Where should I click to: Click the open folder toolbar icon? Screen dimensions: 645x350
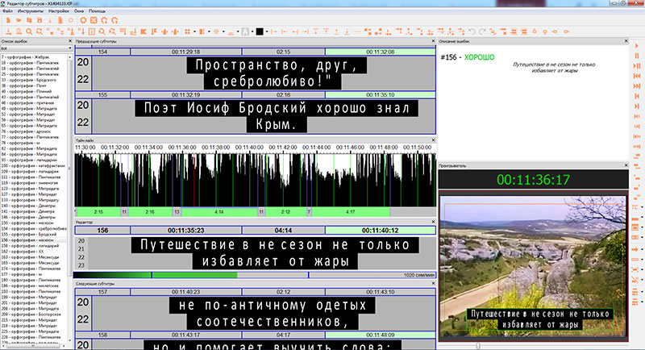(19, 20)
